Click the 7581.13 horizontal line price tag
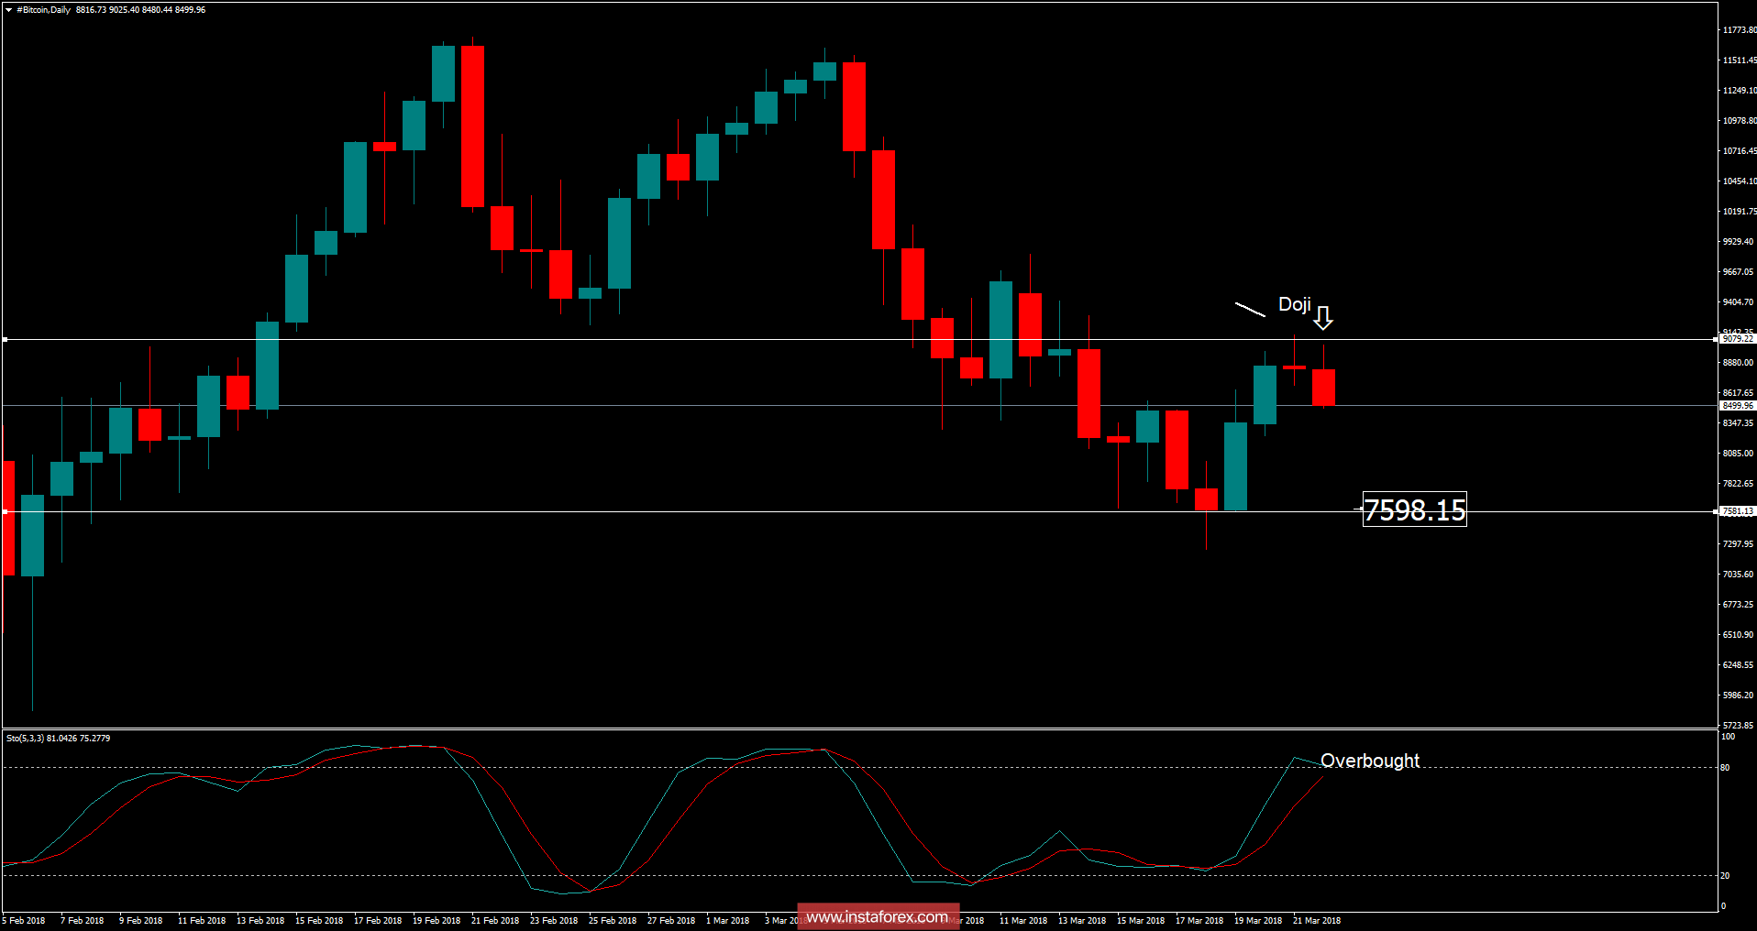The height and width of the screenshot is (931, 1757). pyautogui.click(x=1737, y=511)
